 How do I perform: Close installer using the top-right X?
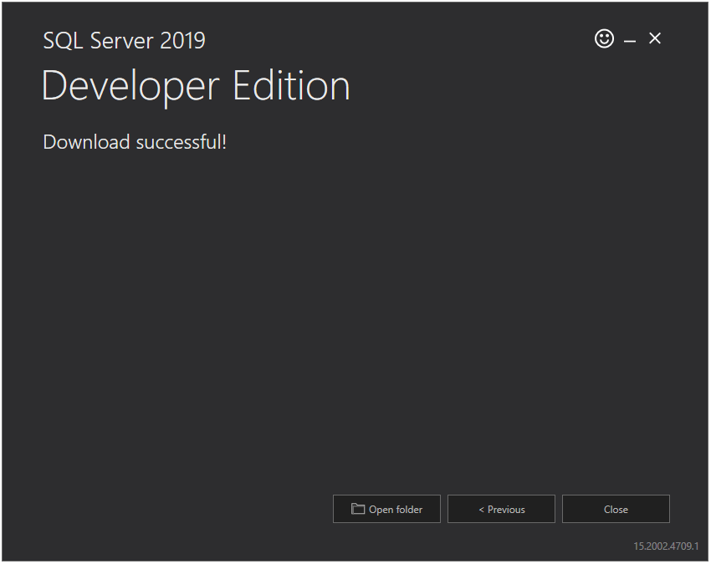pos(654,38)
